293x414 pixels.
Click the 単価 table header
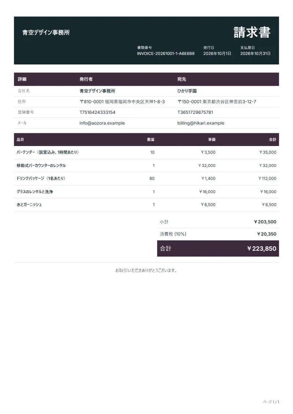coord(212,139)
